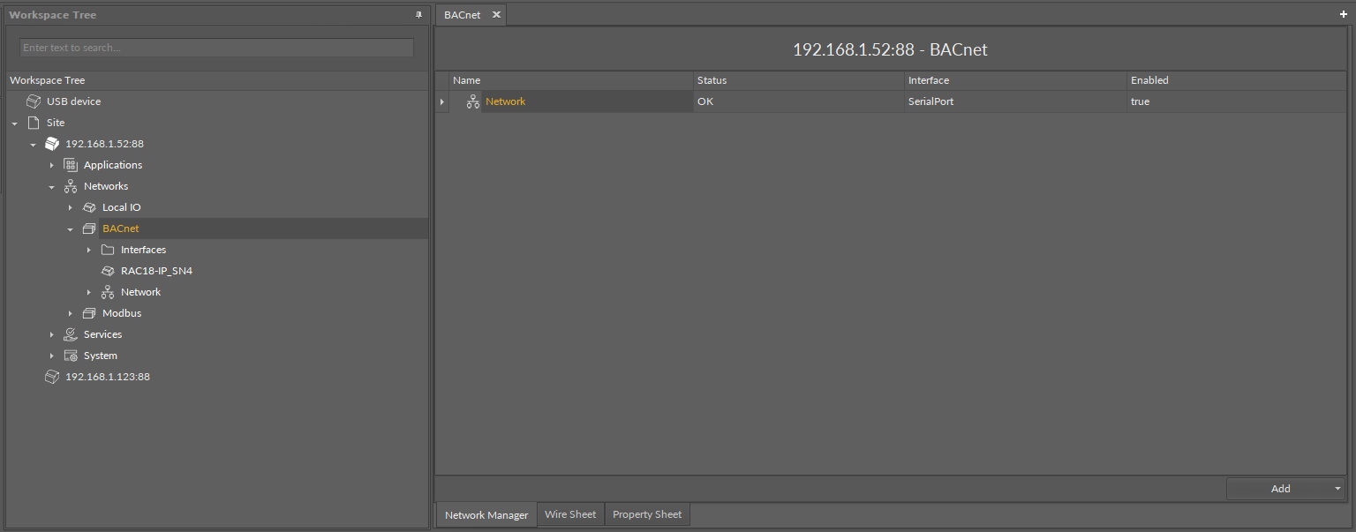Click the workspace tree search field
Image resolution: width=1356 pixels, height=532 pixels.
pyautogui.click(x=216, y=48)
